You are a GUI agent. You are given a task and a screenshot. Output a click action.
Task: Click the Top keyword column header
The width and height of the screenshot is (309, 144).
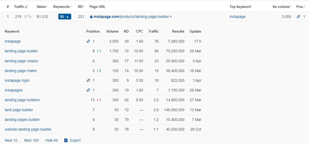click(240, 7)
